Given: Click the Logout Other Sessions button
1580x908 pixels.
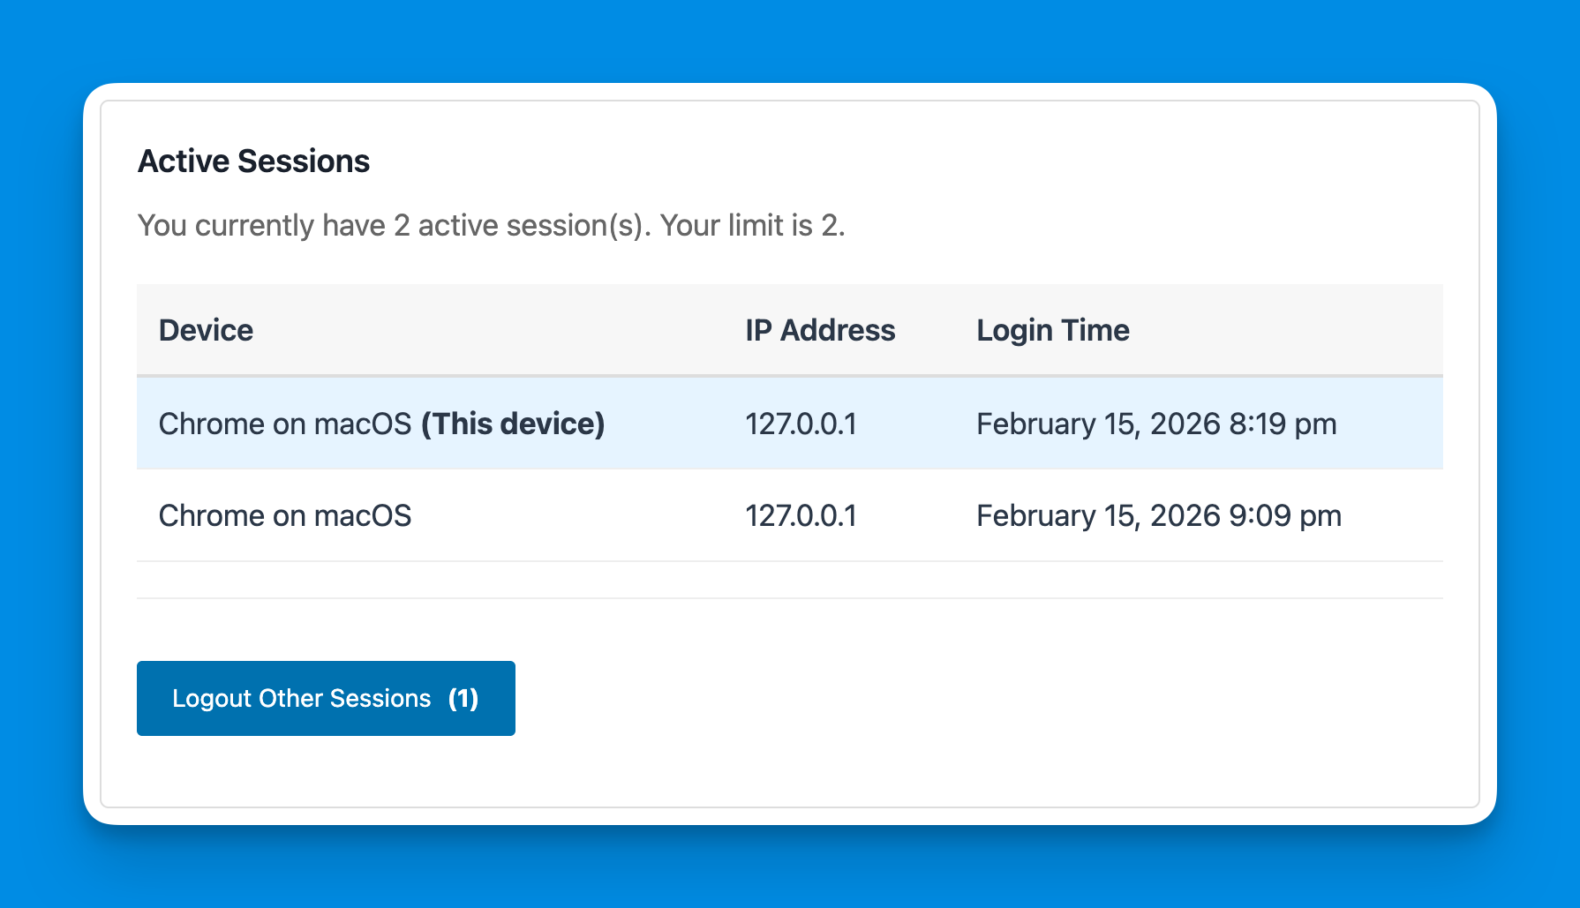Looking at the screenshot, I should tap(326, 698).
